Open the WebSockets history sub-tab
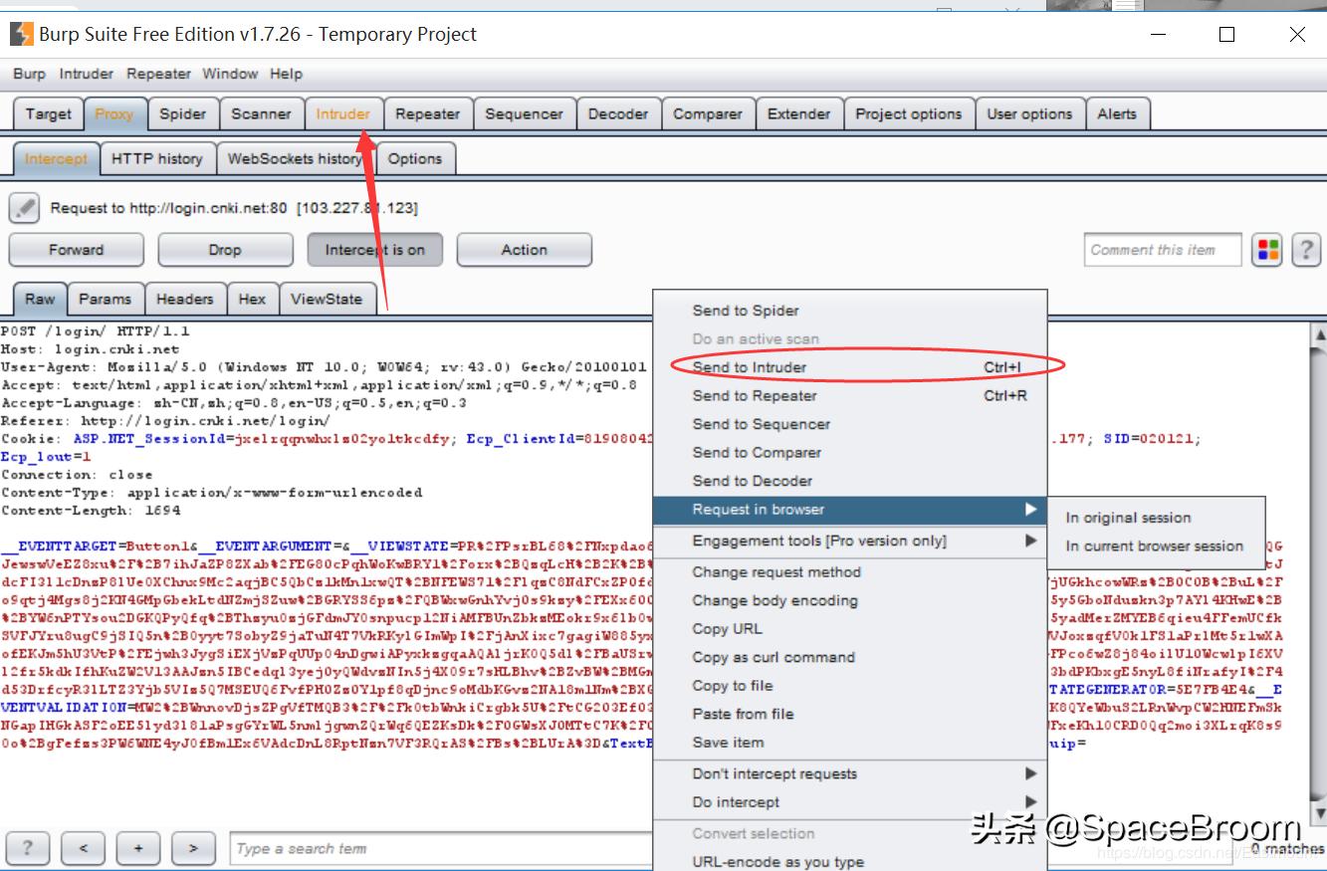The width and height of the screenshot is (1327, 871). point(295,158)
